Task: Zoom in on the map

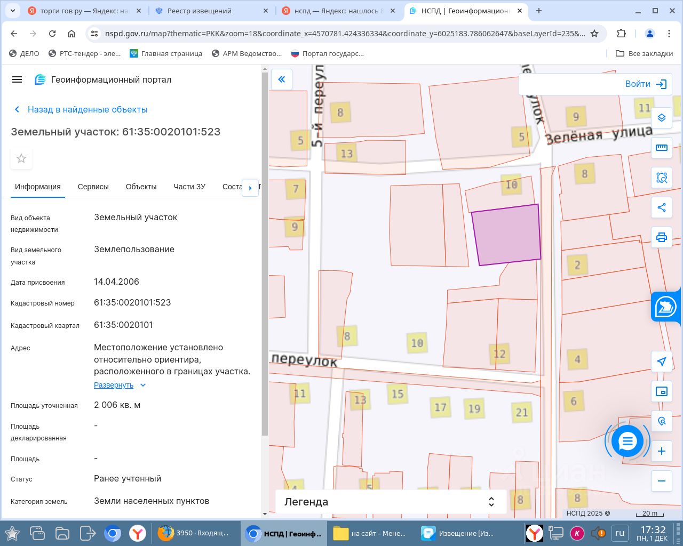Action: click(662, 452)
